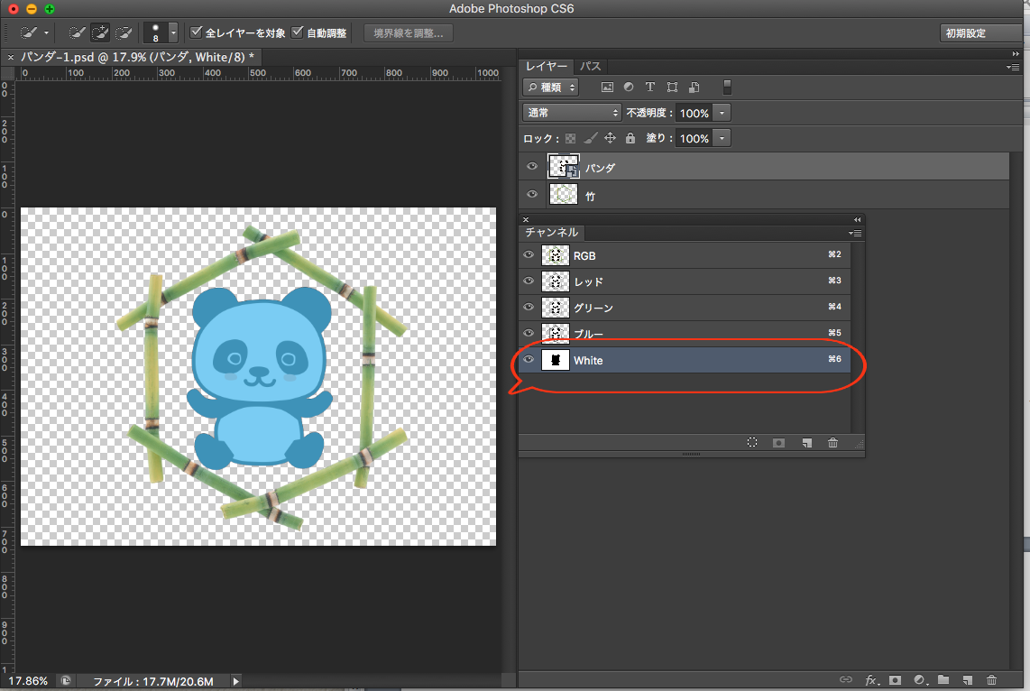
Task: Filter layers by type (T) icon
Action: pos(650,88)
